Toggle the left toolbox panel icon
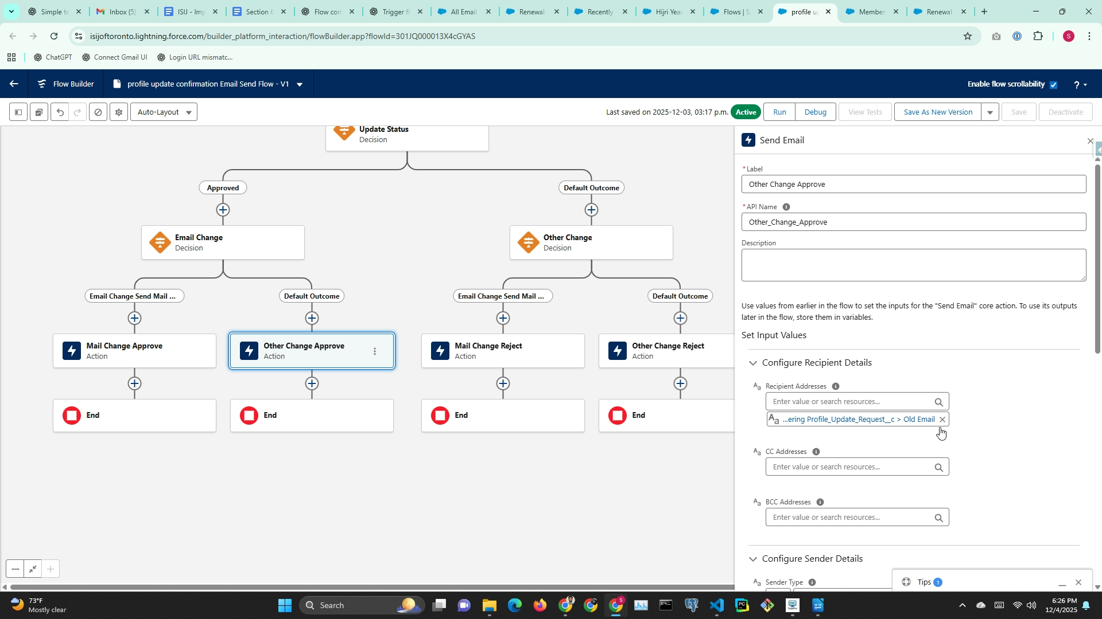Image resolution: width=1102 pixels, height=619 pixels. tap(18, 112)
